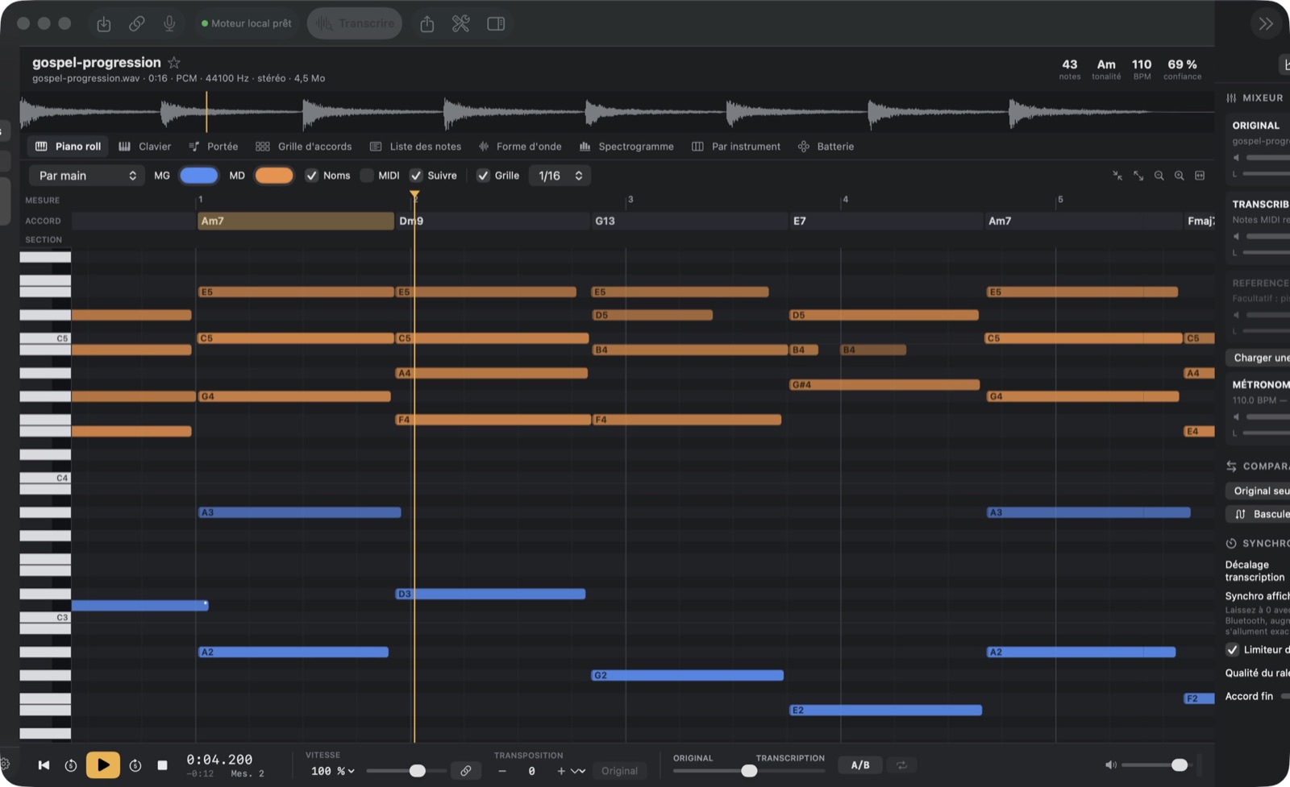Click the link icon in top toolbar
Image resolution: width=1290 pixels, height=787 pixels.
tap(137, 24)
